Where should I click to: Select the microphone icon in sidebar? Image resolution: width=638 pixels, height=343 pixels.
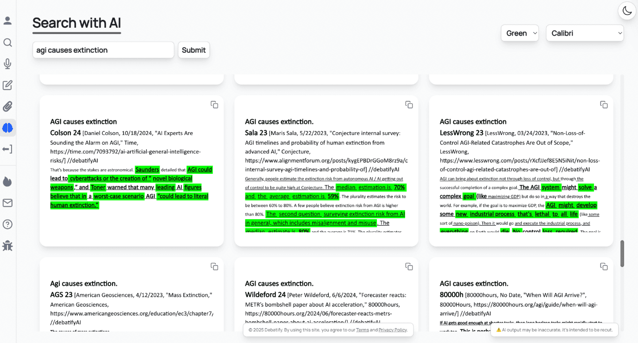pos(7,64)
